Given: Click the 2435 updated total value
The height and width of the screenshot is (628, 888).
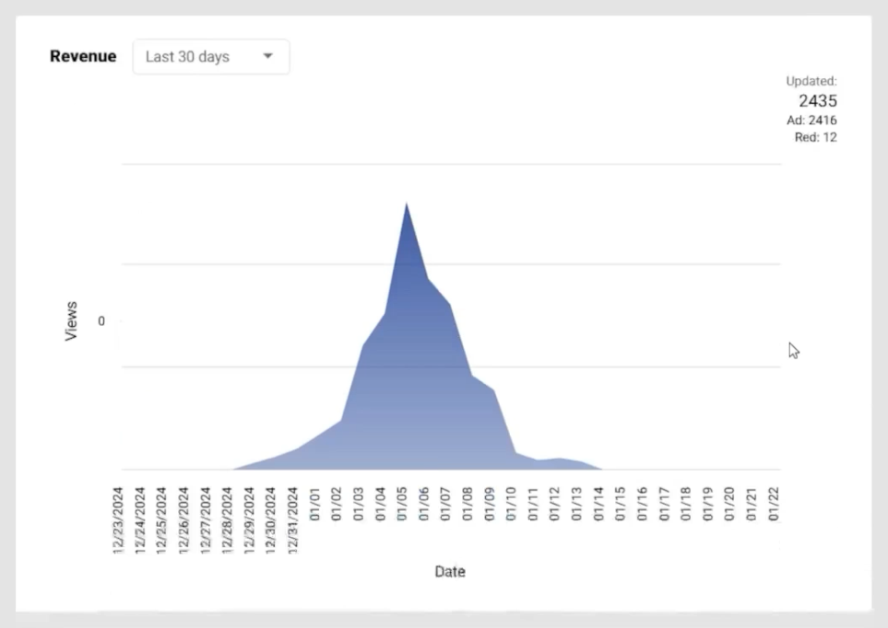Looking at the screenshot, I should [817, 101].
